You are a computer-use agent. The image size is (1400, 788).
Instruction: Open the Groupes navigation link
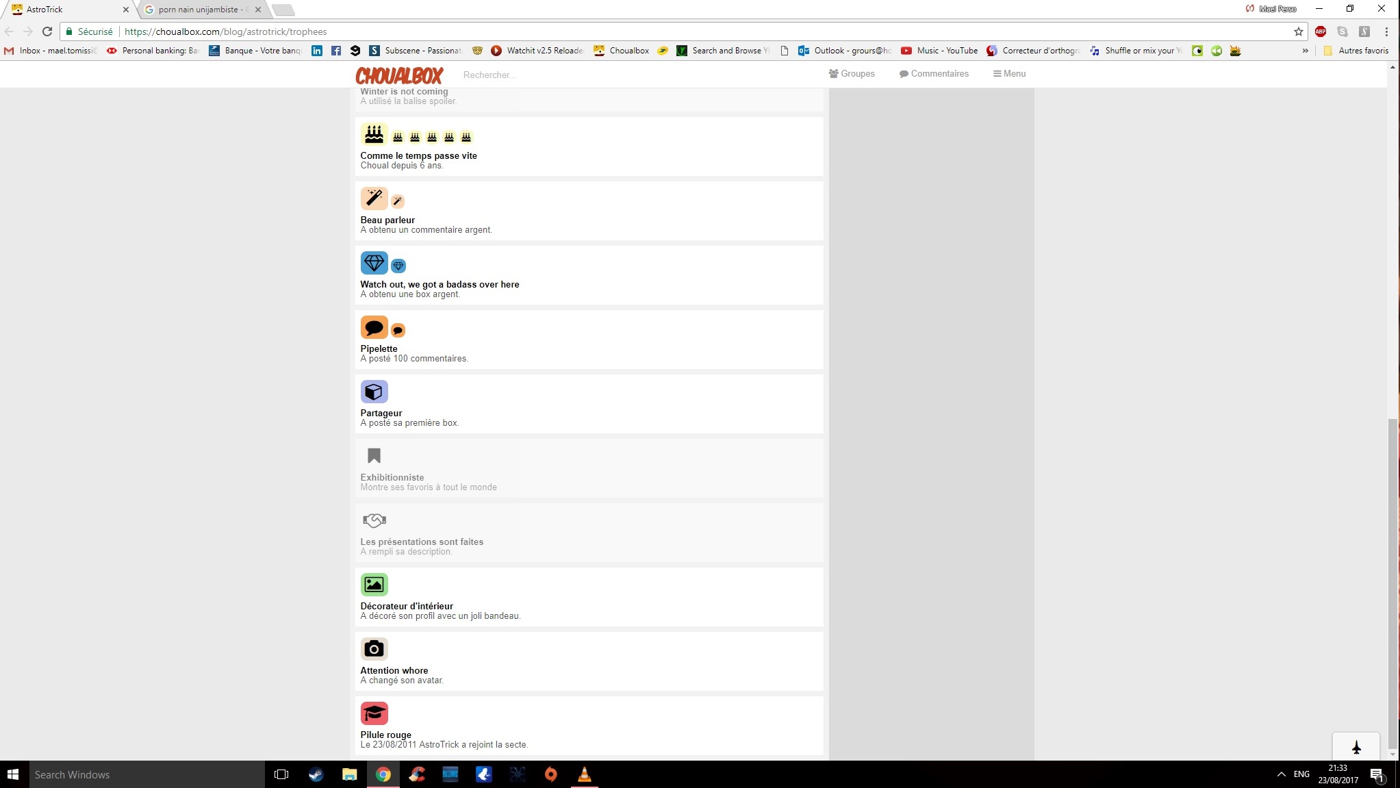tap(852, 74)
